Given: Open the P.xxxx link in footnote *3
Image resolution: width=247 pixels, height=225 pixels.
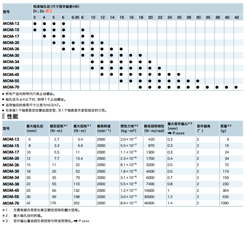Looking at the screenshot, I should (x=84, y=221).
